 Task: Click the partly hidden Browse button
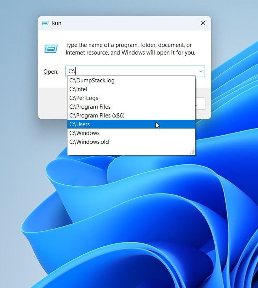pos(200,104)
